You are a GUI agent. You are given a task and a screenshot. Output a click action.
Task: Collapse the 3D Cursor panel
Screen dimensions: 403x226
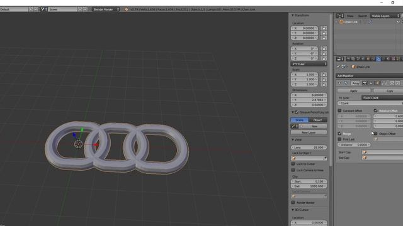point(292,210)
